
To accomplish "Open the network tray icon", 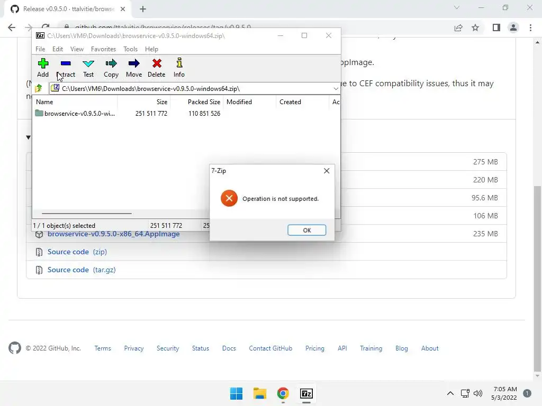I will (465, 393).
